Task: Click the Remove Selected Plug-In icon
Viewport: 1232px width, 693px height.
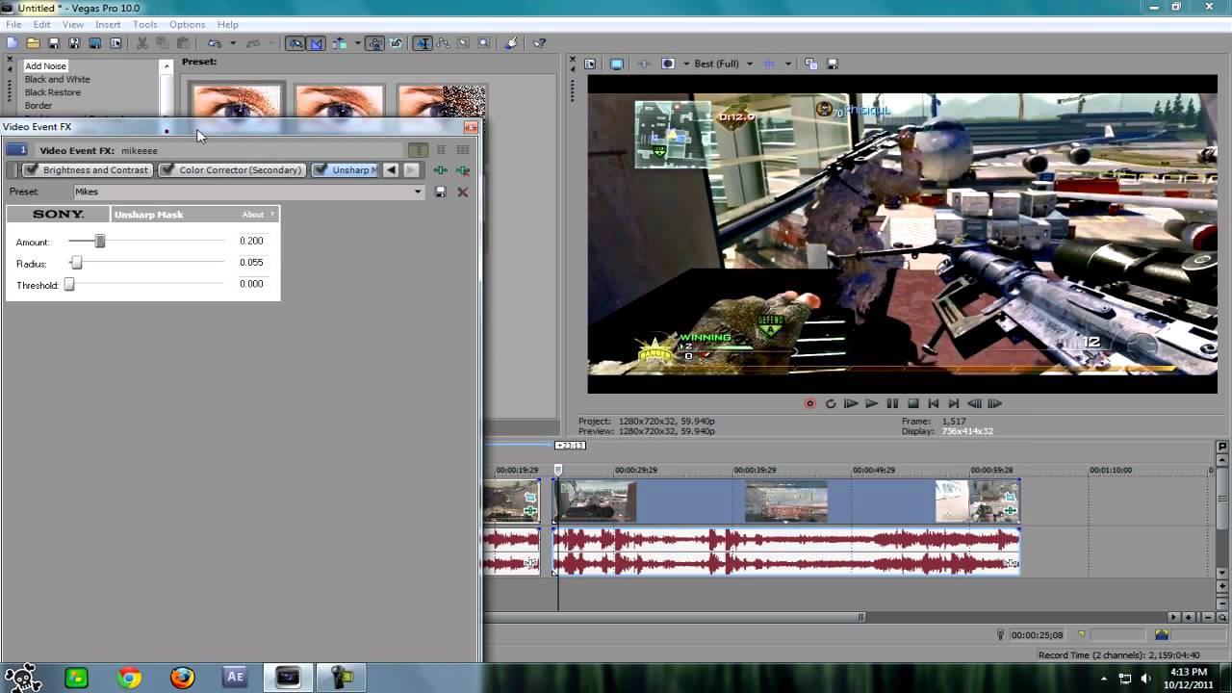Action: [463, 170]
